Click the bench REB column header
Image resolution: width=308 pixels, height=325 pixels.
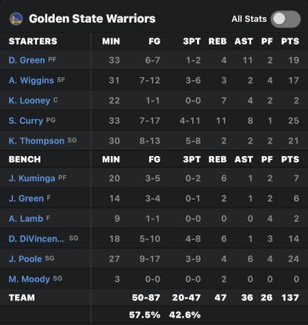tap(218, 159)
